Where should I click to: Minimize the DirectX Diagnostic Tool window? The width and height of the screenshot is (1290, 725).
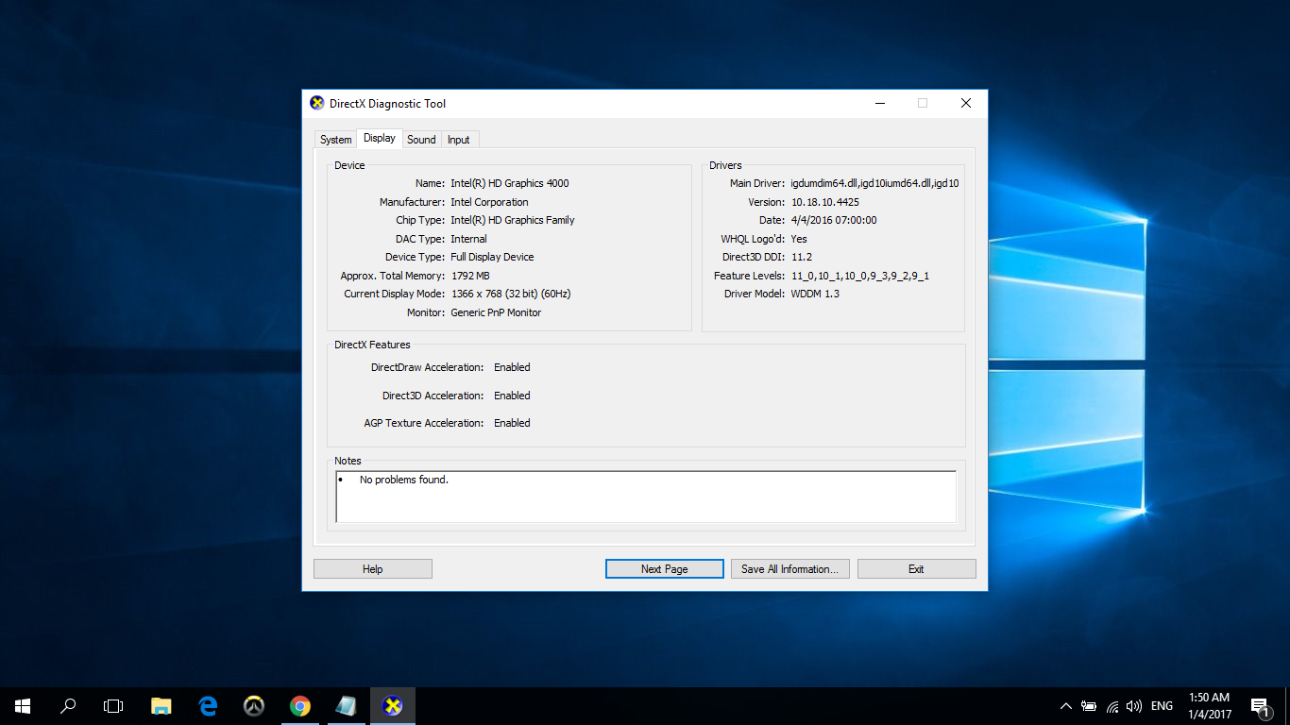[880, 103]
